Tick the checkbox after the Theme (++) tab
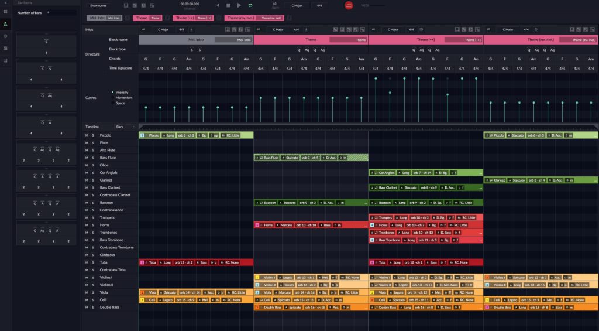Screen dimensions: 599x331 (x=219, y=18)
